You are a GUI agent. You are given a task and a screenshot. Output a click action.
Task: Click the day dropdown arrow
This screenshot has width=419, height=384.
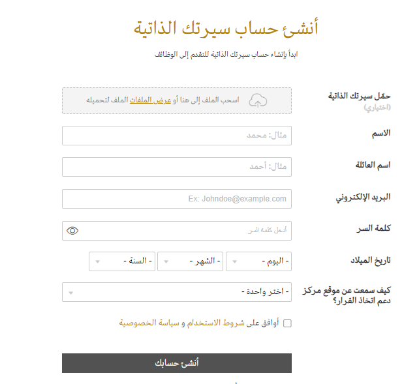234,261
